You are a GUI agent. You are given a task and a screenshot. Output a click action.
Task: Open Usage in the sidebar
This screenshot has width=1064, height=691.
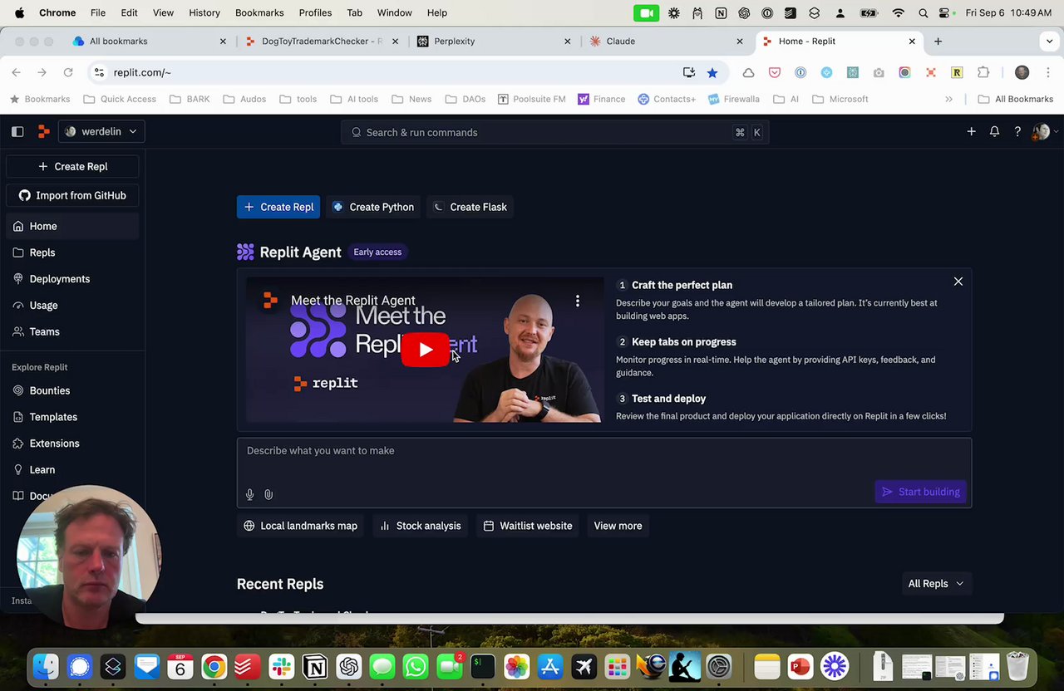coord(72,305)
